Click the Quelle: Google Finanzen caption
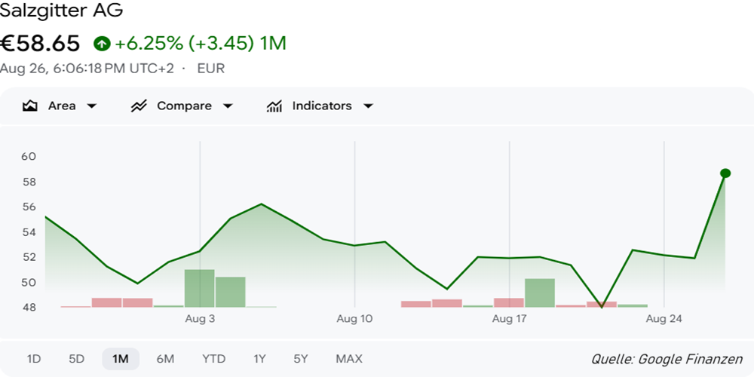 pos(667,359)
